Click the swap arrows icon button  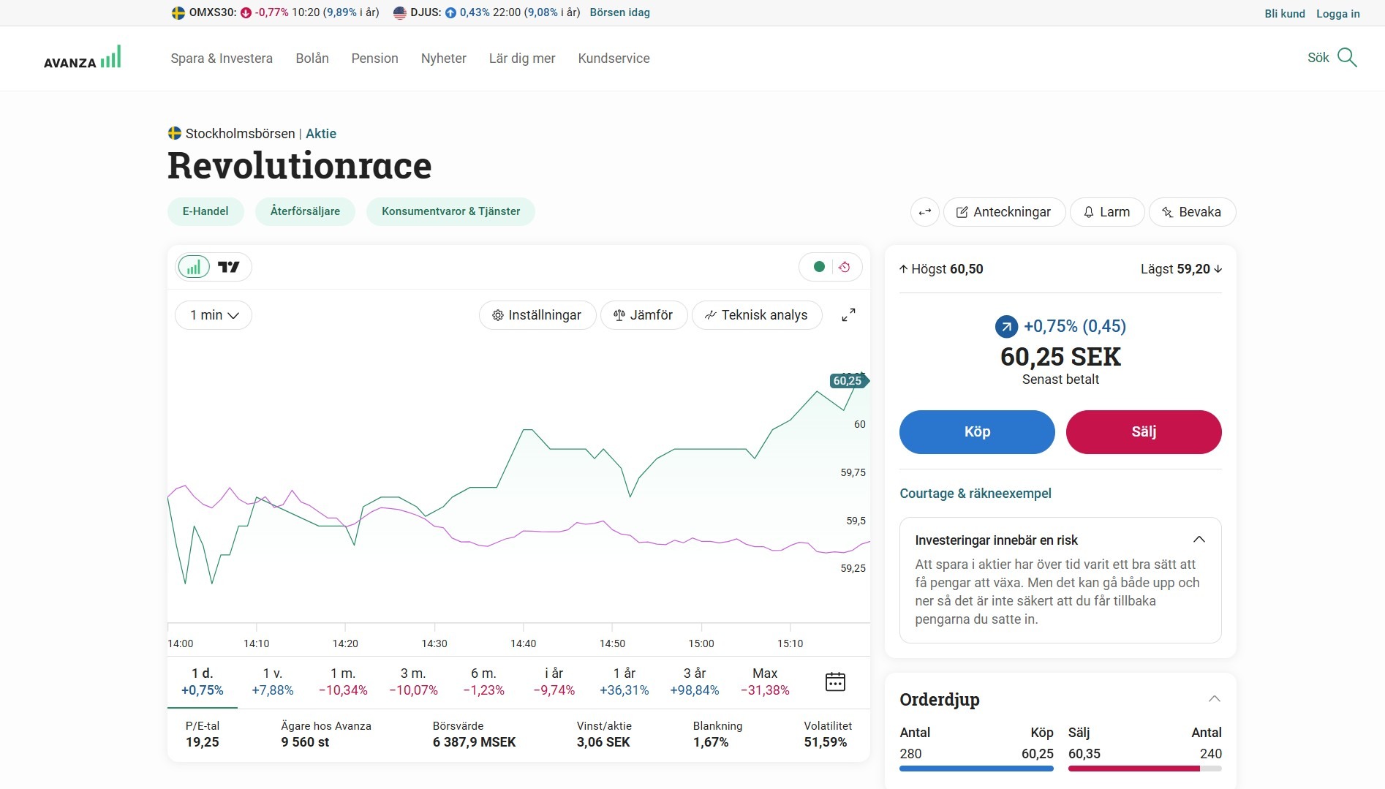click(925, 212)
